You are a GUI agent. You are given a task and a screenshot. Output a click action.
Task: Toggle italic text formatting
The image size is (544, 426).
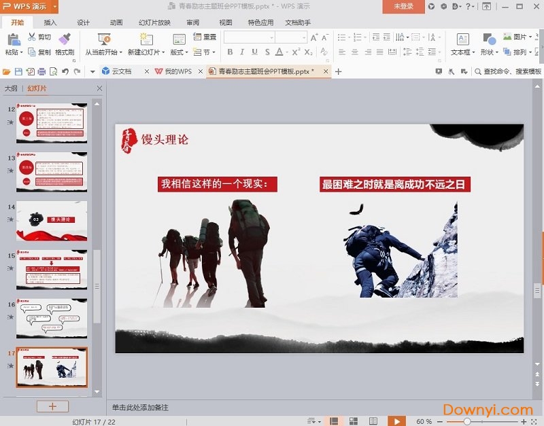242,52
